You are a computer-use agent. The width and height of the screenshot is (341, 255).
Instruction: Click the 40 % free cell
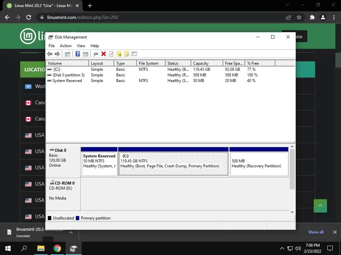click(251, 81)
